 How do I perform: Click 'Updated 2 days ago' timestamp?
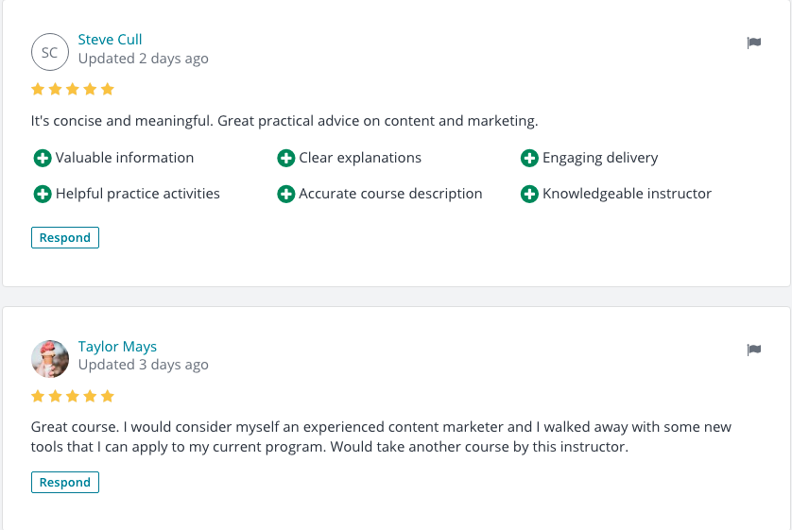(x=143, y=59)
